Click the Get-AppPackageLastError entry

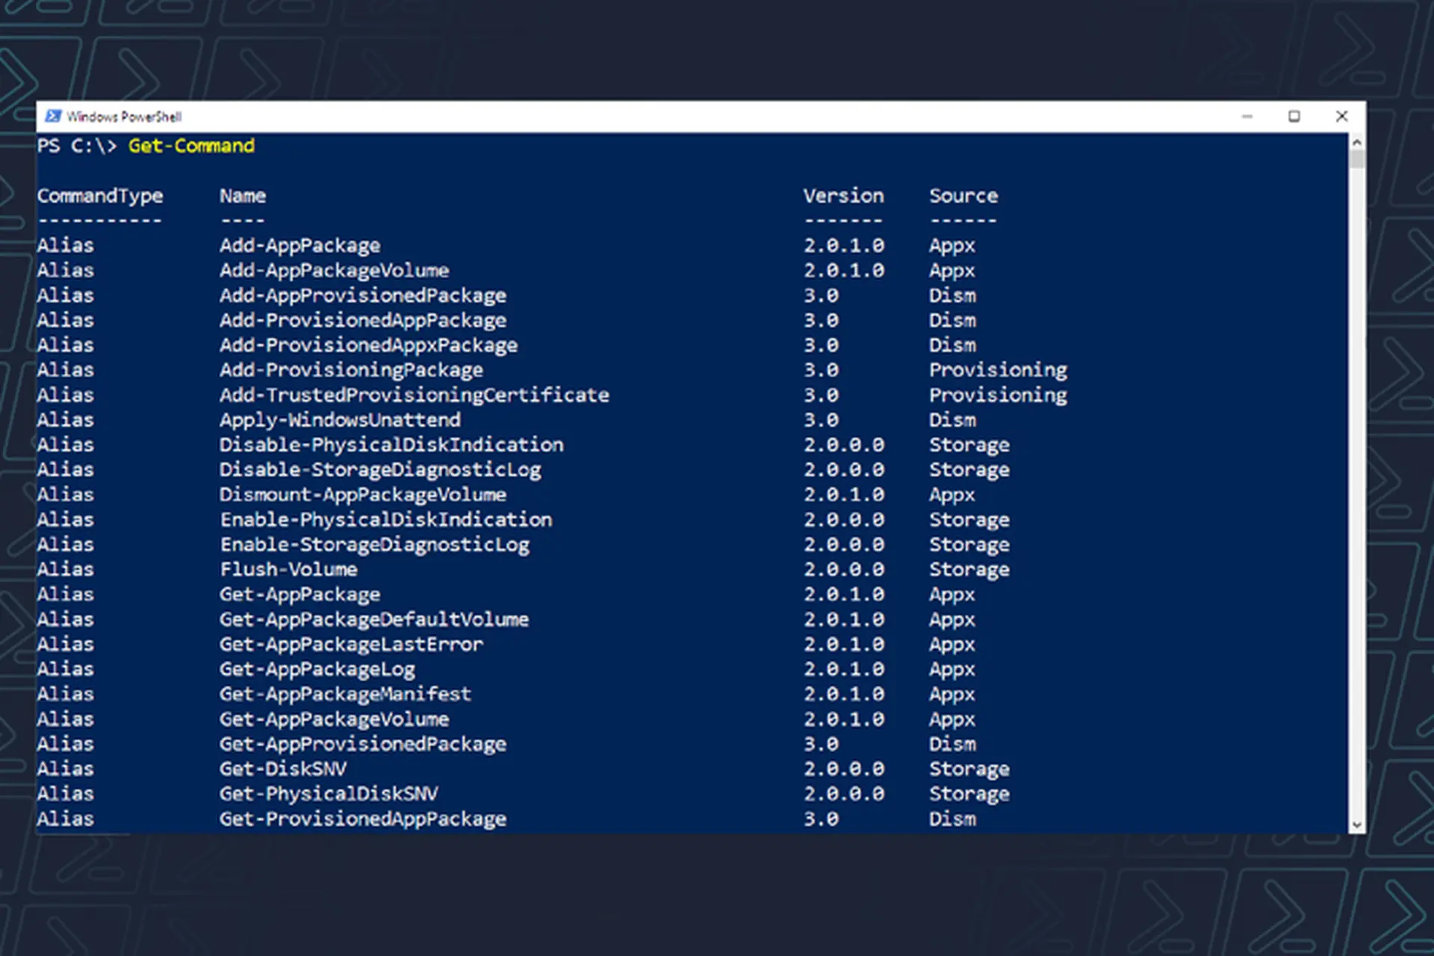click(352, 645)
